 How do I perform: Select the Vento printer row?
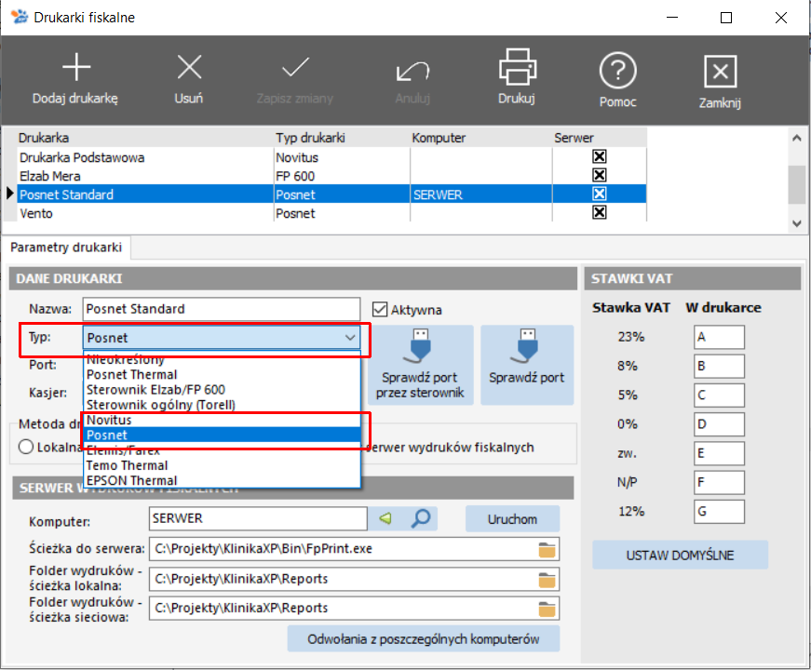[331, 212]
